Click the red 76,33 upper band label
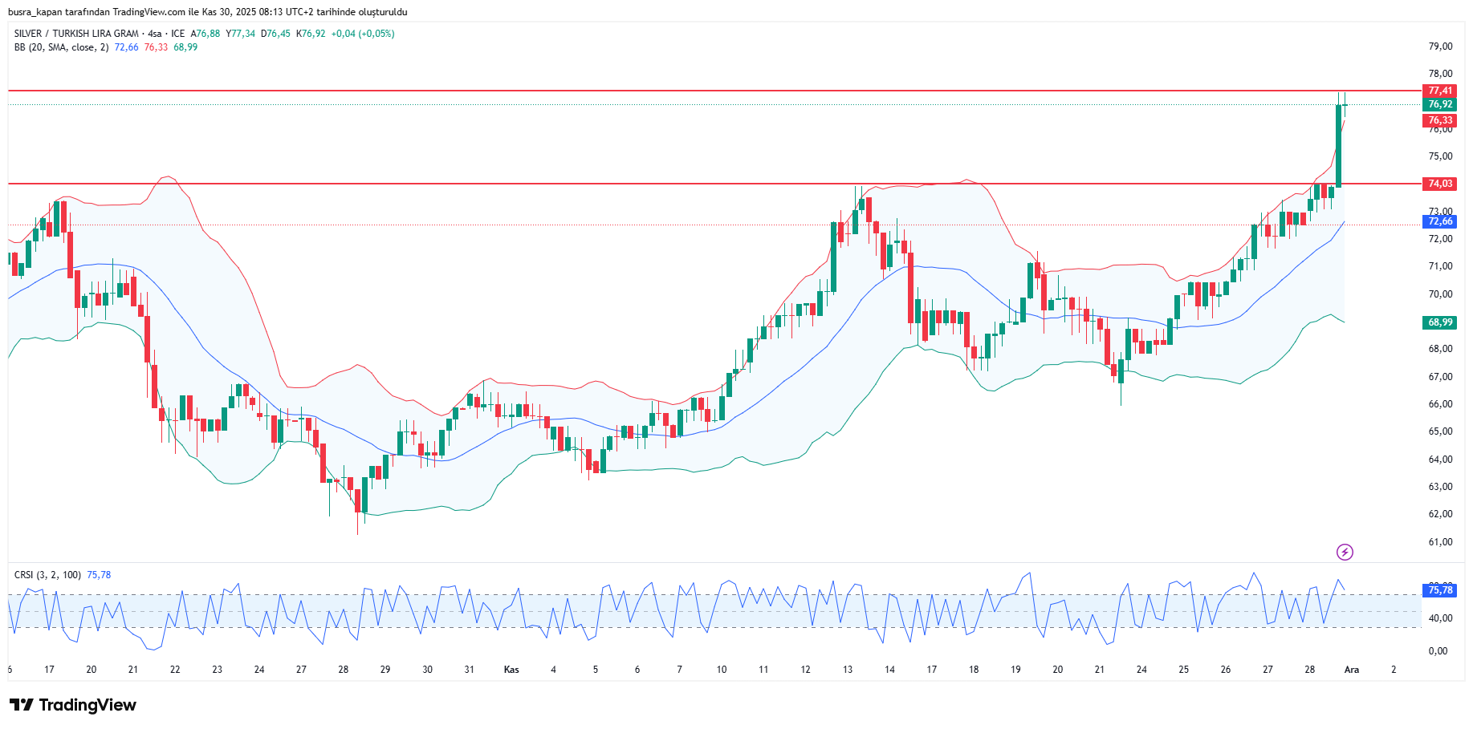 (1439, 120)
